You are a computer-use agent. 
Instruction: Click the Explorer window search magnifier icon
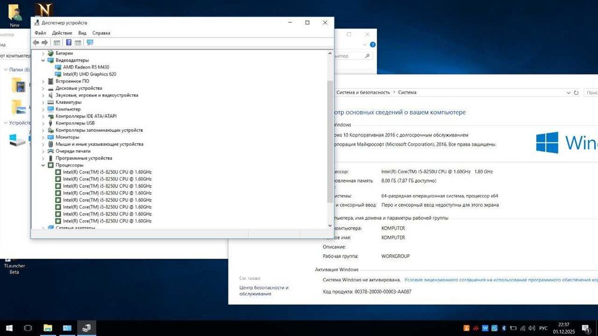pyautogui.click(x=367, y=56)
